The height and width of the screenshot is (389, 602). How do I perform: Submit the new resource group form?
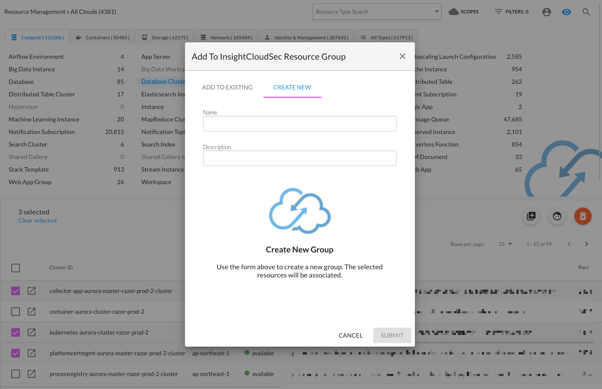pyautogui.click(x=392, y=335)
